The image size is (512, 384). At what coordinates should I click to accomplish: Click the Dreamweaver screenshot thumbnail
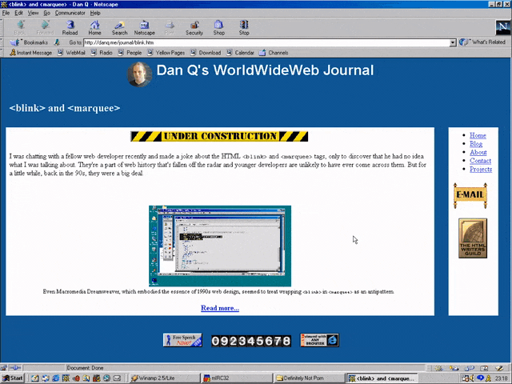click(220, 245)
